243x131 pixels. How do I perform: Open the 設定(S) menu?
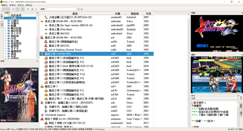(21, 5)
